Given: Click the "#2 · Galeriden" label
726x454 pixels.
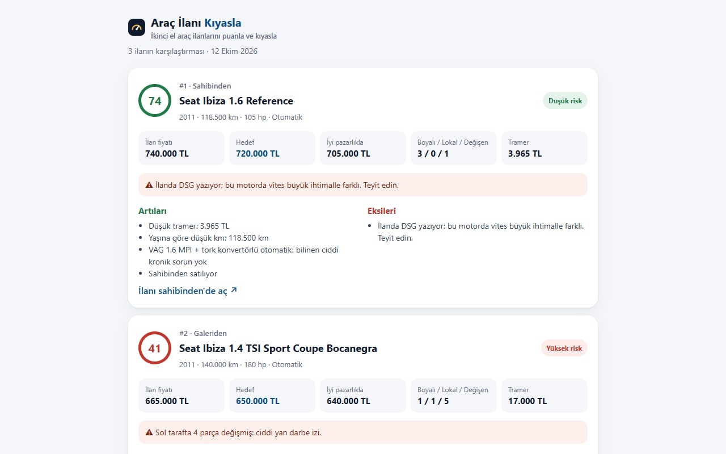Looking at the screenshot, I should click(x=203, y=333).
